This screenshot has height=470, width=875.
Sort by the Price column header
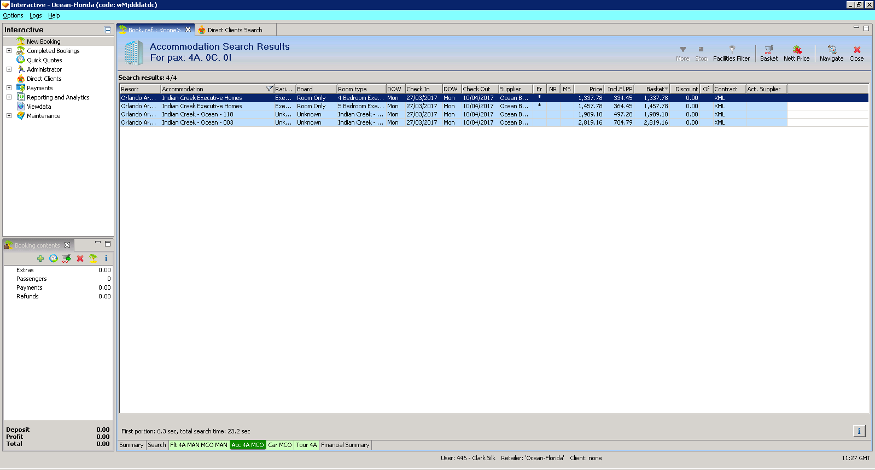click(x=589, y=89)
